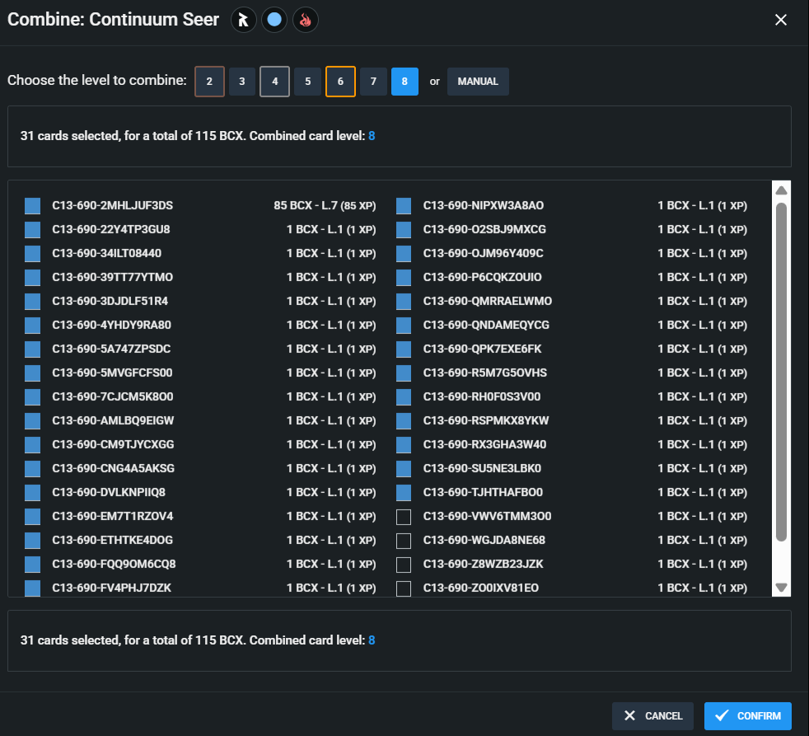Click the white rune icon beside the card title
The height and width of the screenshot is (736, 809).
242,20
